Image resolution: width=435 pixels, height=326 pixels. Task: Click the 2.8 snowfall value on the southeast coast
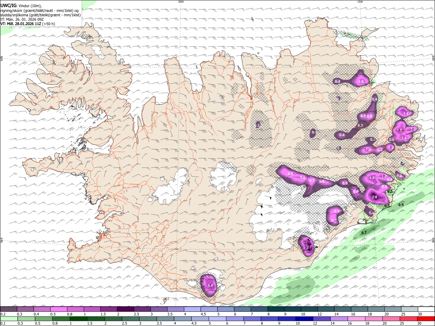tap(375, 197)
